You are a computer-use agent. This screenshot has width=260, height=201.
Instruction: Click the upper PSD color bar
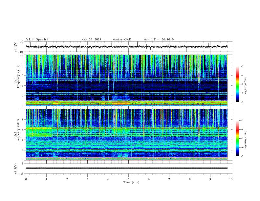click(237, 84)
